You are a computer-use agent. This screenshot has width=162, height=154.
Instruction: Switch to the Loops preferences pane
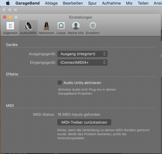[61, 28]
